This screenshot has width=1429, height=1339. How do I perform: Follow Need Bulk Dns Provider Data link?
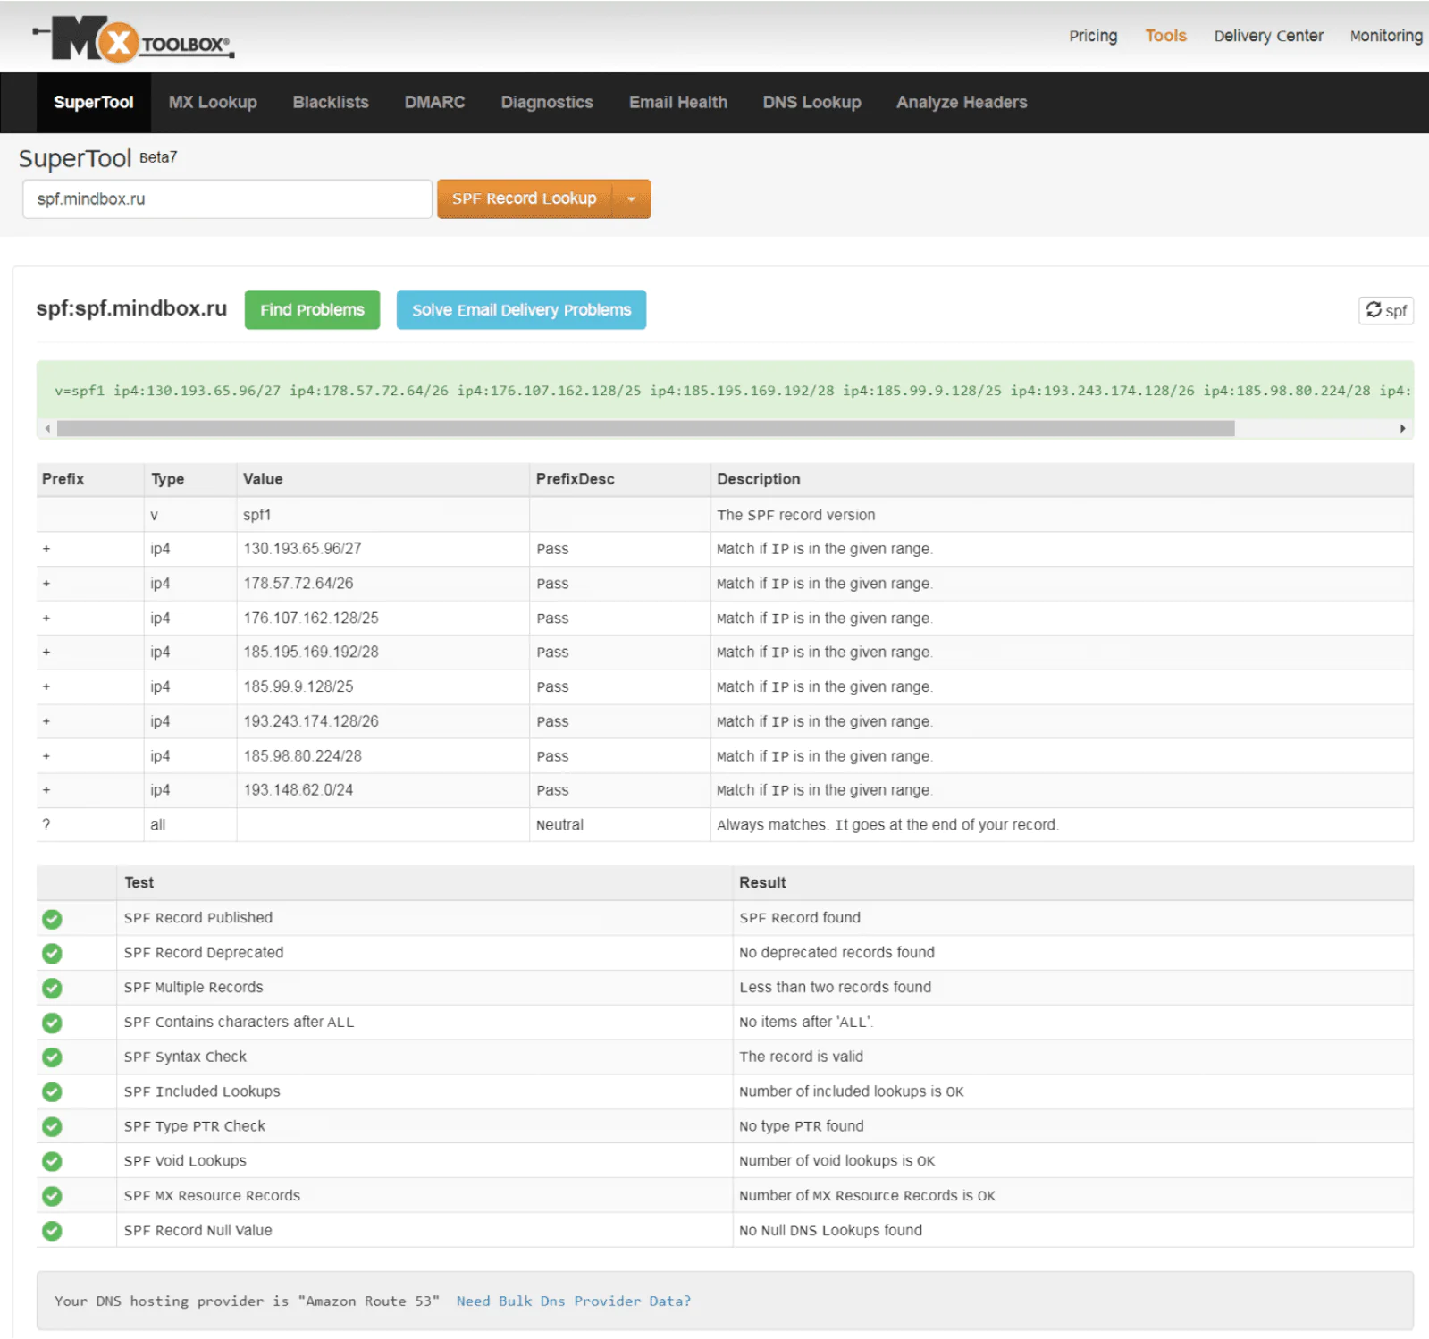574,1301
